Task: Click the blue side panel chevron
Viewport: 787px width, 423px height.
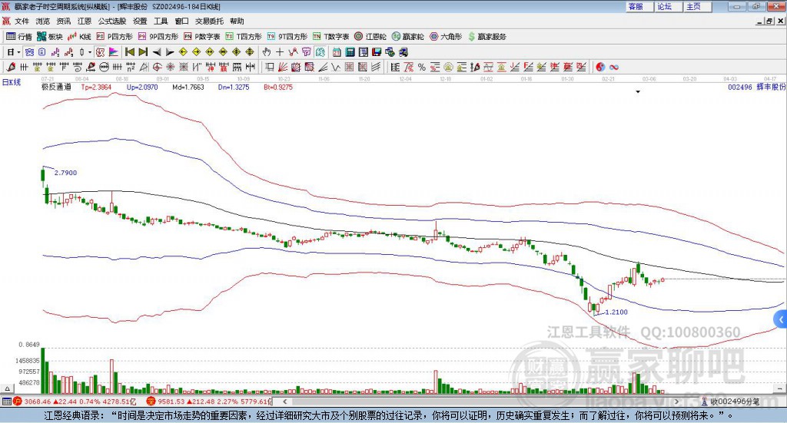Action: pyautogui.click(x=781, y=320)
